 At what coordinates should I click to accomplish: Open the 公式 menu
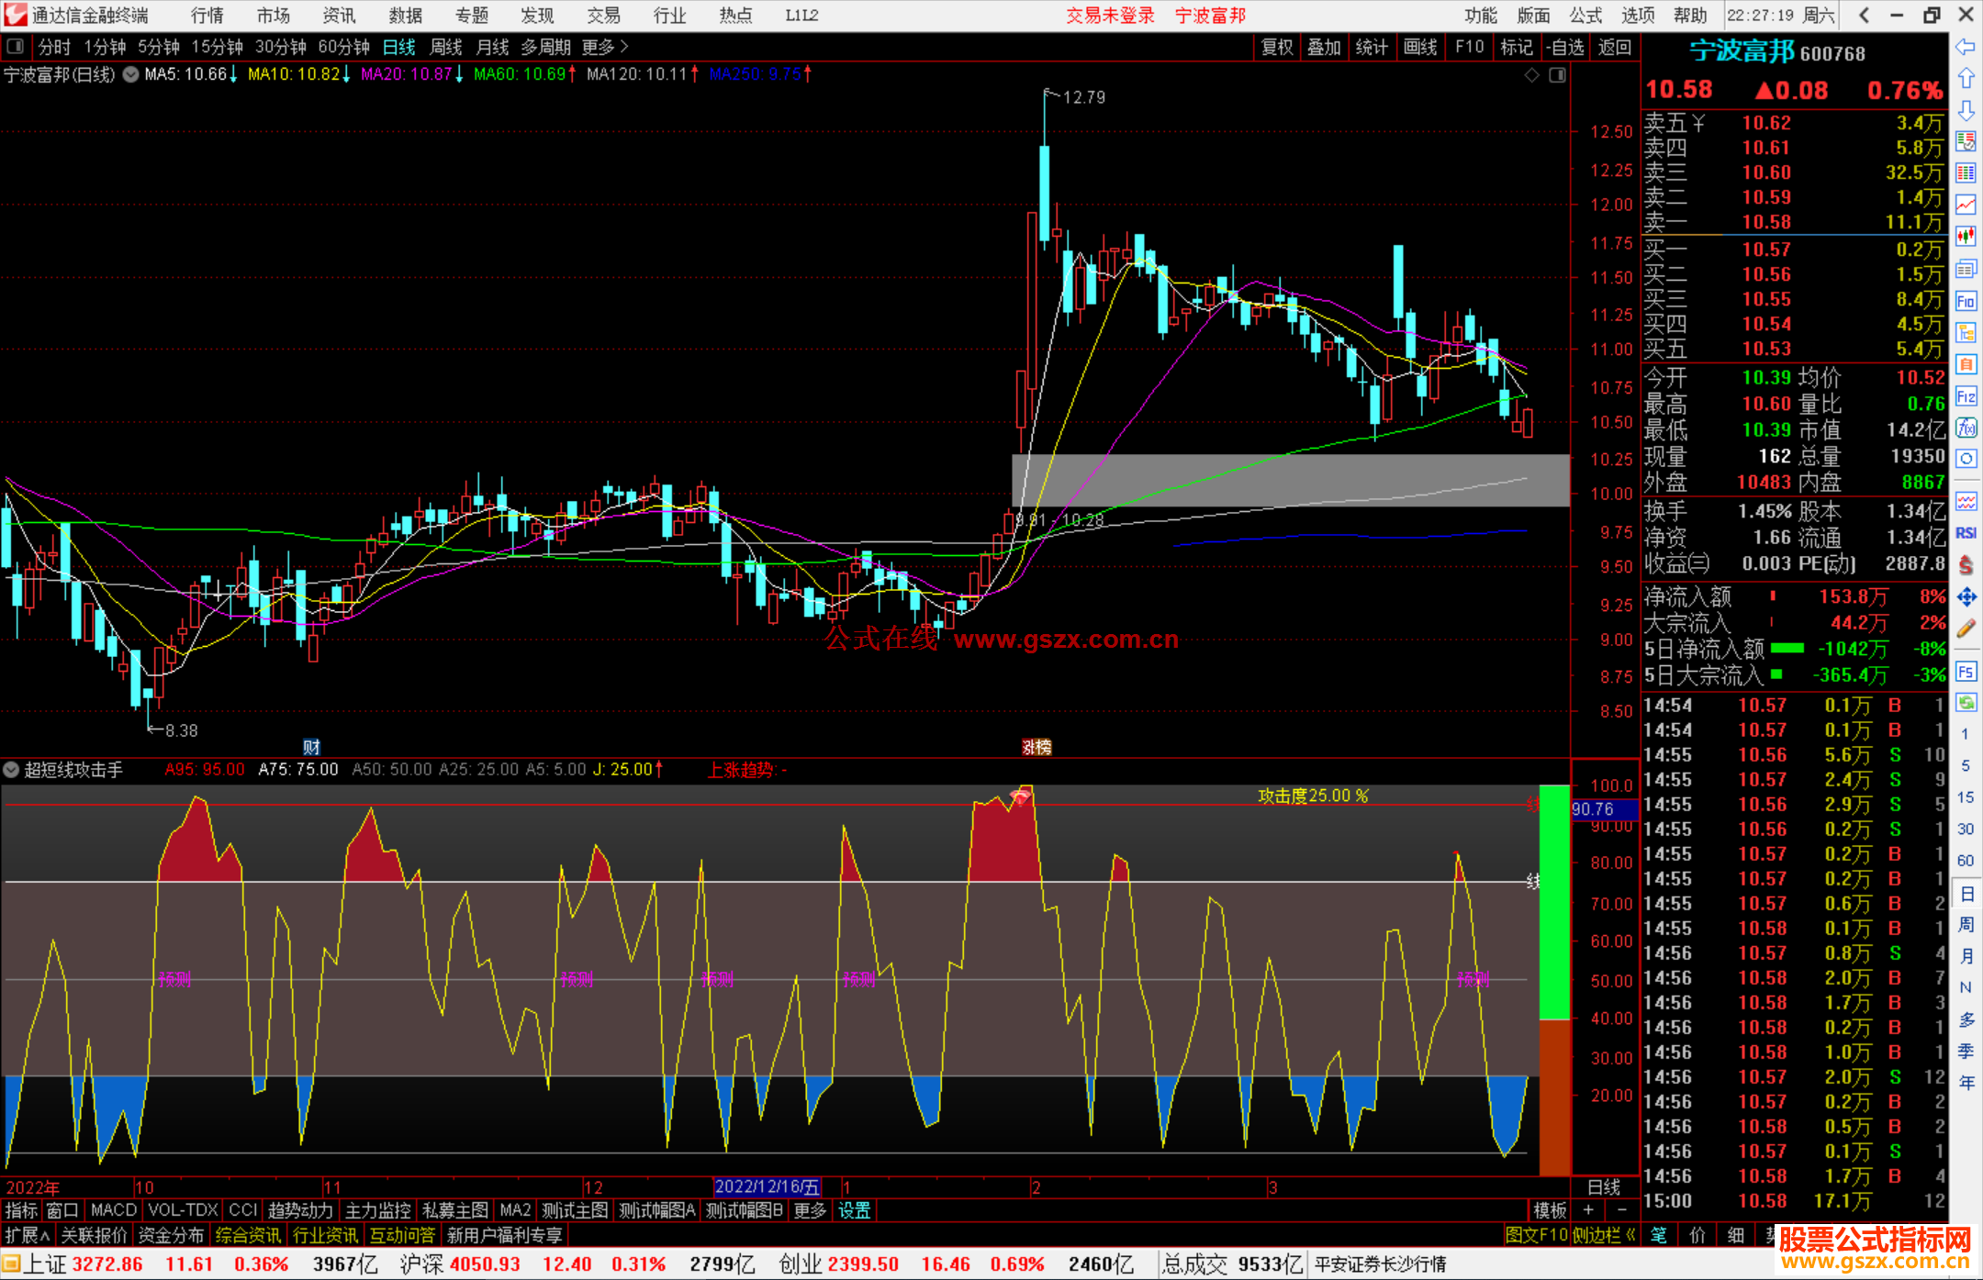pyautogui.click(x=1585, y=16)
